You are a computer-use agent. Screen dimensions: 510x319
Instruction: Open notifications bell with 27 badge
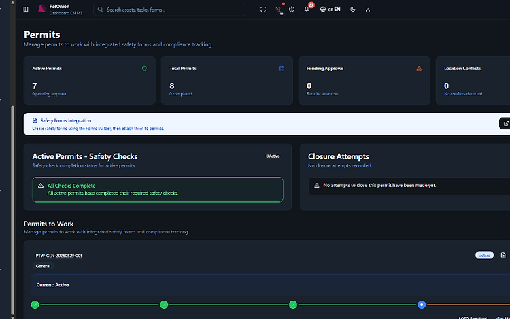(x=307, y=9)
